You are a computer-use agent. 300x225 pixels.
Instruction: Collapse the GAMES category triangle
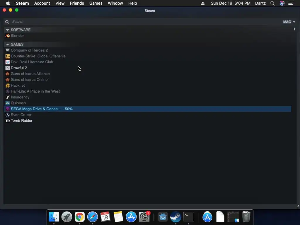(7, 45)
